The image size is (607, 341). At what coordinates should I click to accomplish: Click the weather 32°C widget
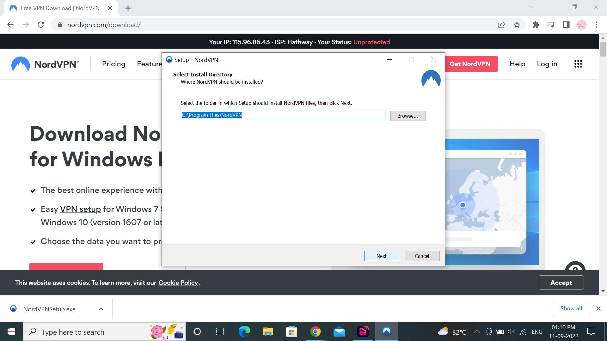(452, 332)
